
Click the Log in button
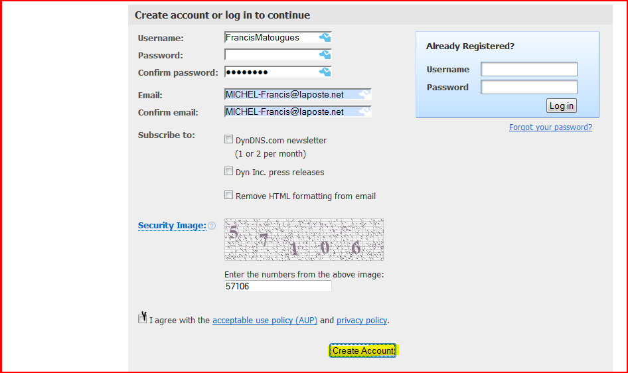click(562, 106)
